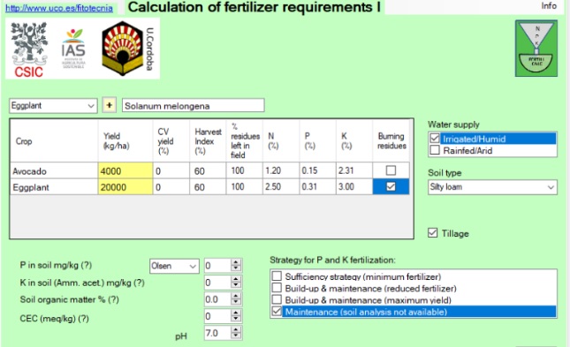Toggle Burning residues for Avocado
This screenshot has width=570, height=347.
point(391,170)
